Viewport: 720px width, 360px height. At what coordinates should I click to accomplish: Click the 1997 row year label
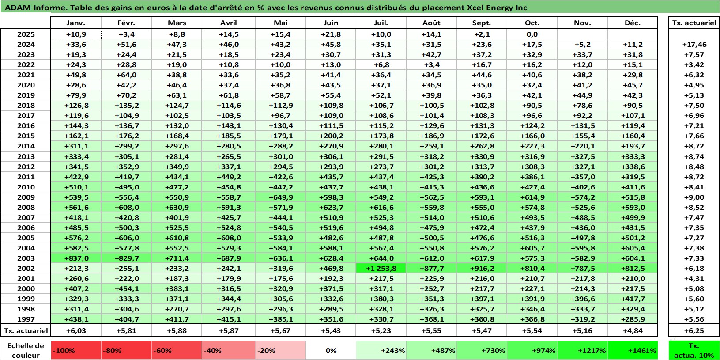coord(26,319)
